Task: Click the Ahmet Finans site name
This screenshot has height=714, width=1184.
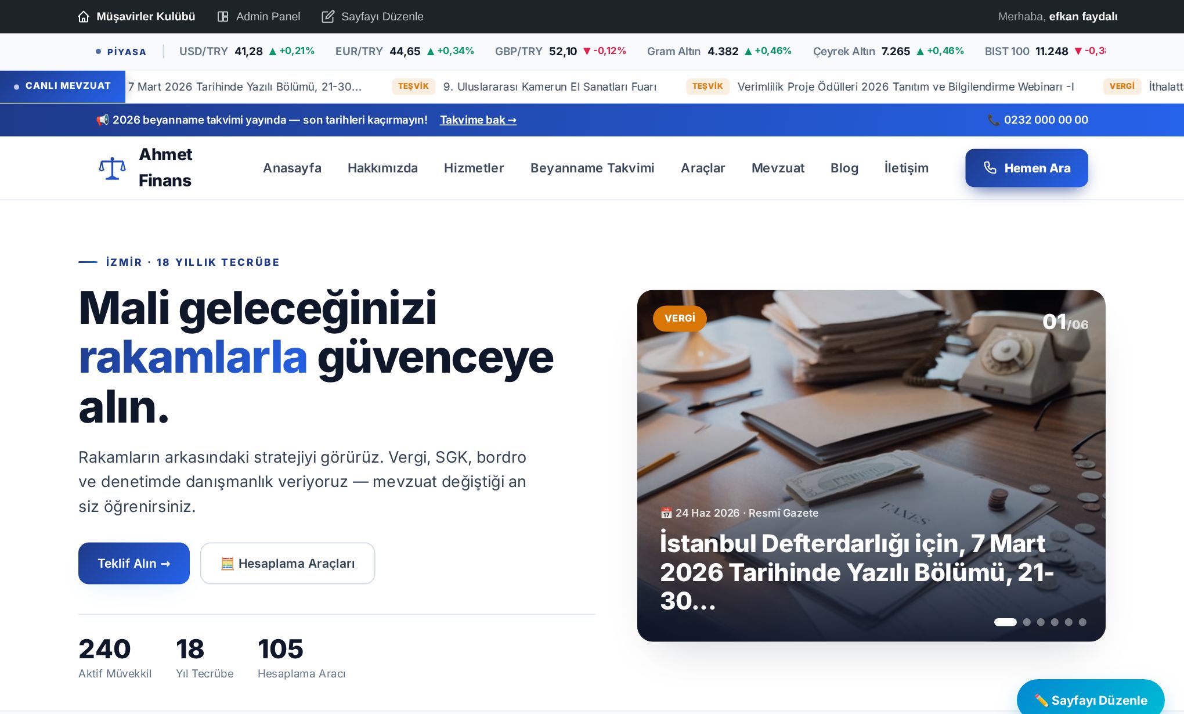Action: tap(165, 168)
